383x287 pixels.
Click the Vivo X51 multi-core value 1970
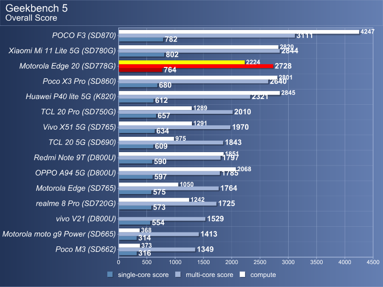[240, 127]
